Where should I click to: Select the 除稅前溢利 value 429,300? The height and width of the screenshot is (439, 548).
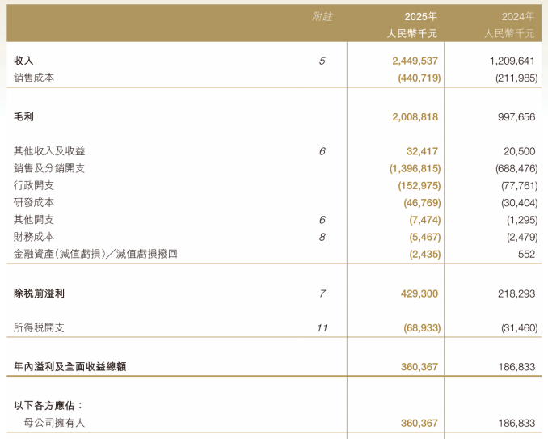click(419, 293)
